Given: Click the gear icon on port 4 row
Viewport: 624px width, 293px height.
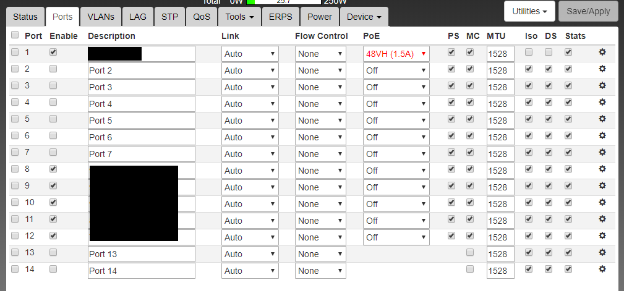Looking at the screenshot, I should point(602,103).
